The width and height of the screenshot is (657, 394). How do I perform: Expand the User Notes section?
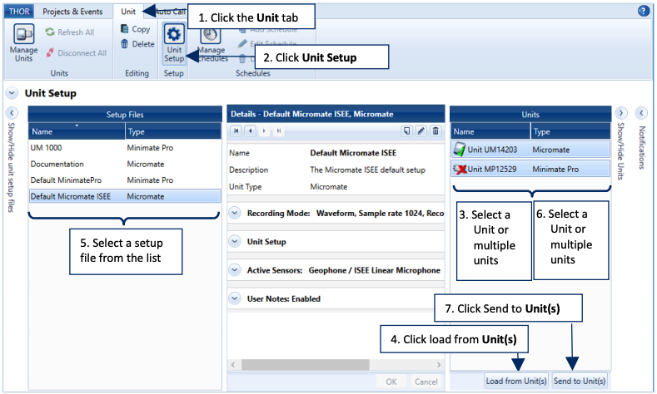(x=236, y=298)
